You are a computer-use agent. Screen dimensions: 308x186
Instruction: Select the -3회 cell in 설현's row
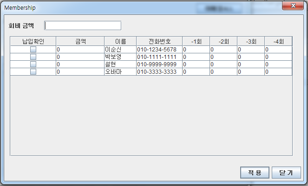(251, 64)
